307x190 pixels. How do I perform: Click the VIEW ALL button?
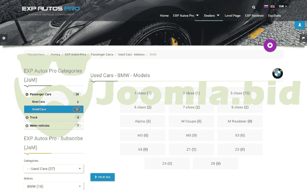[102, 177]
